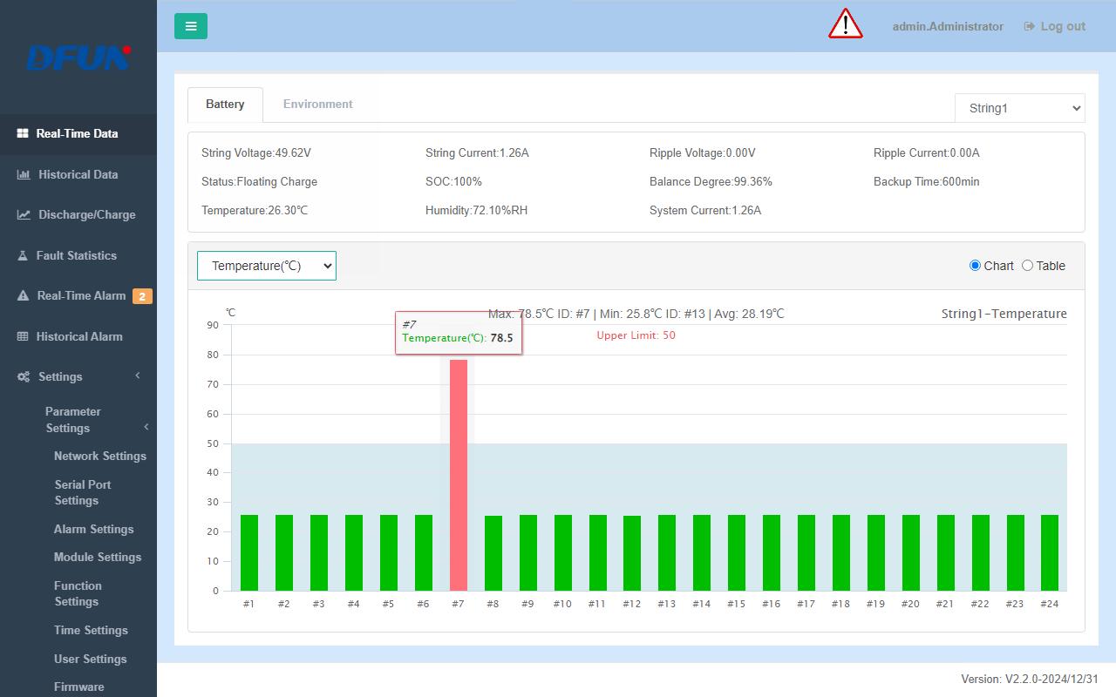The width and height of the screenshot is (1116, 697).
Task: Click the DFUN logo
Action: click(78, 58)
